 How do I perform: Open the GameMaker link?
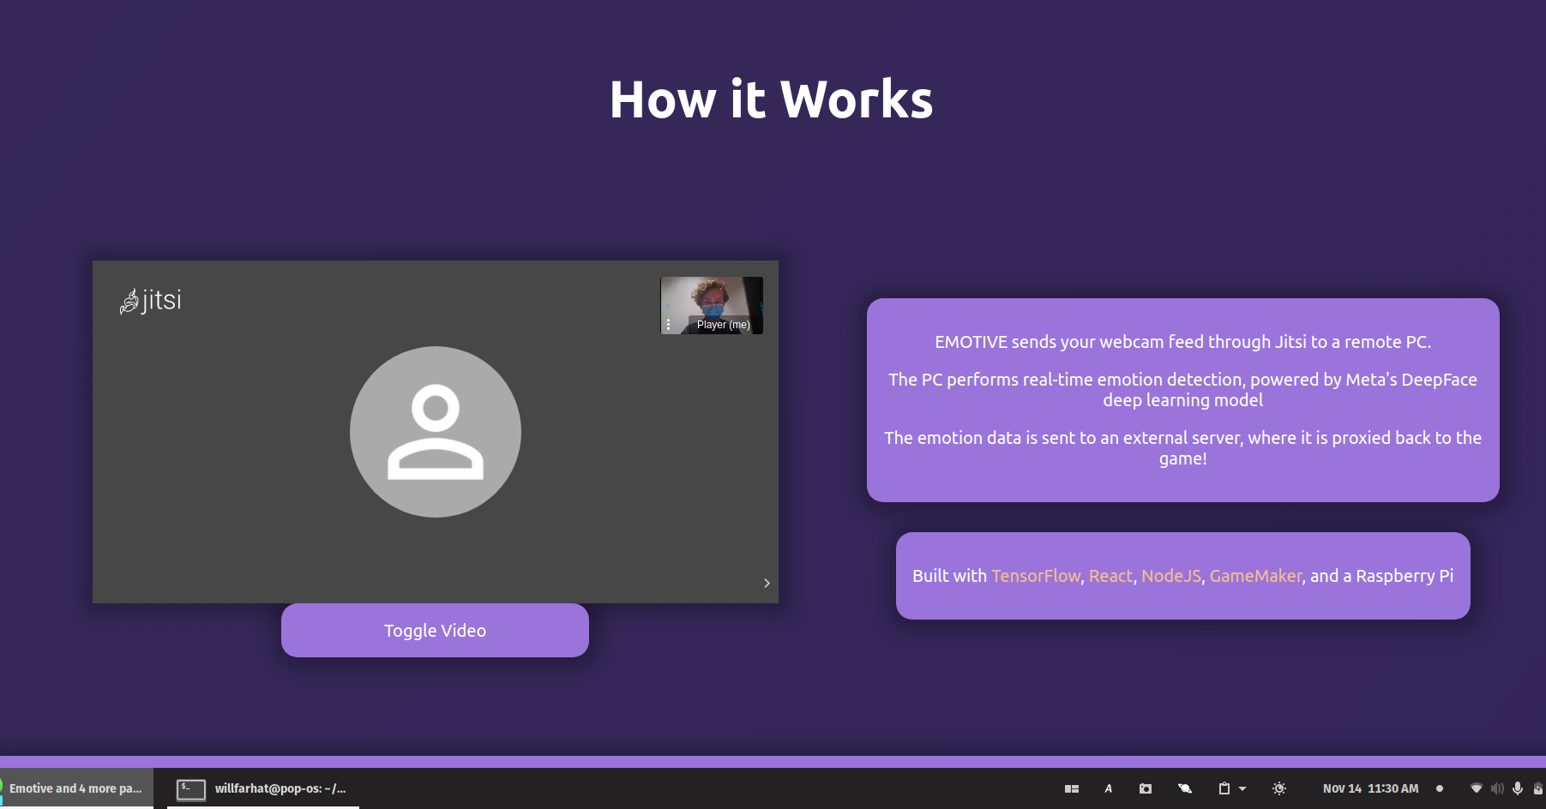point(1255,576)
